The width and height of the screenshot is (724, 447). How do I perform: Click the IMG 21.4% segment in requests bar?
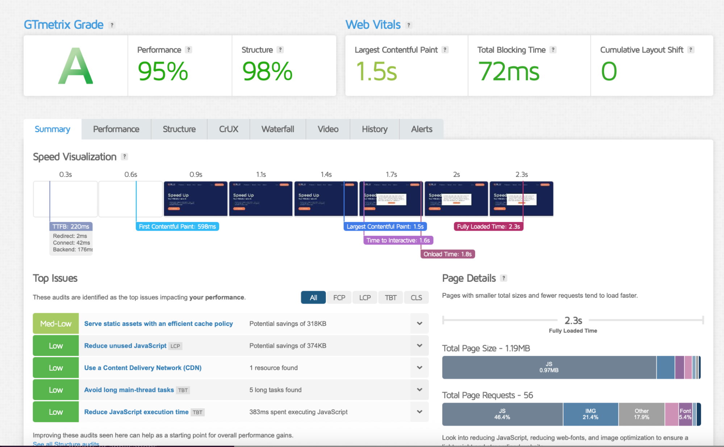point(591,414)
